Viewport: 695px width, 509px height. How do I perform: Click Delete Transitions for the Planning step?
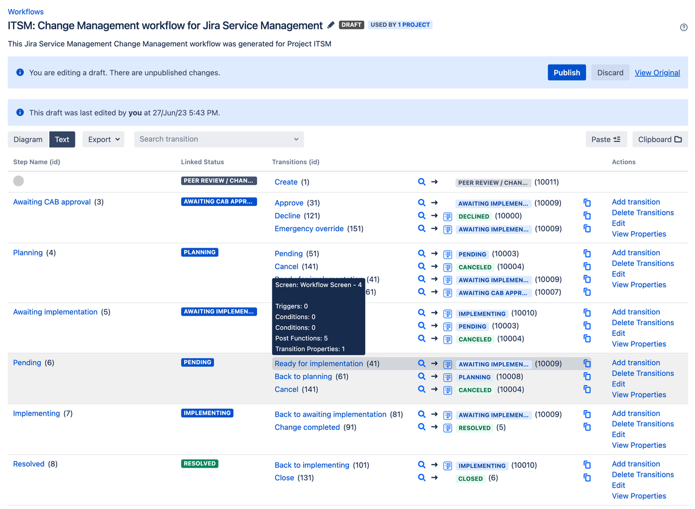(643, 264)
